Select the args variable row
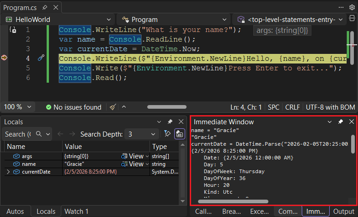This screenshot has width=358, height=217. point(91,156)
